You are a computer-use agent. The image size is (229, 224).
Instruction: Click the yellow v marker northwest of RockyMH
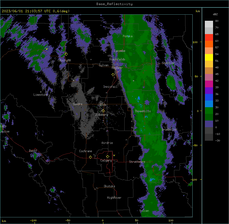(46, 49)
